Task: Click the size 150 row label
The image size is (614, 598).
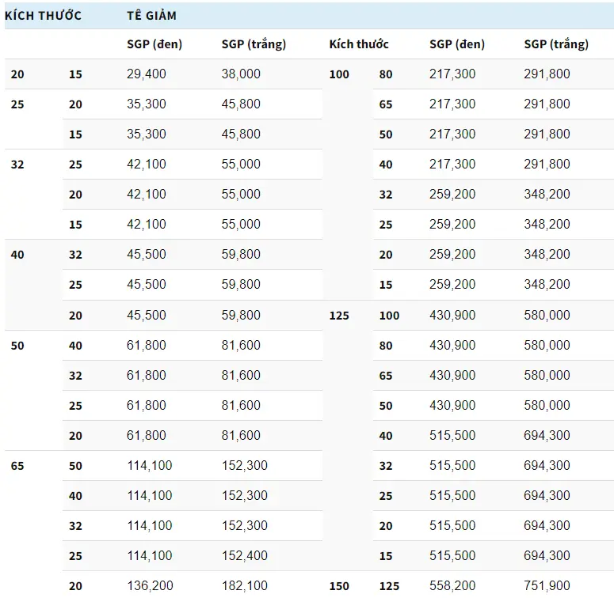Action: [339, 586]
